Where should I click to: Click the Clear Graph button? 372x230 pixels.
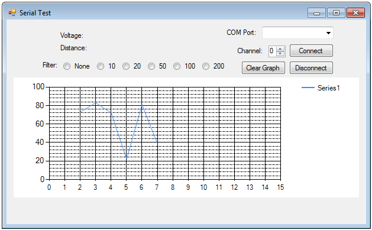pos(263,68)
